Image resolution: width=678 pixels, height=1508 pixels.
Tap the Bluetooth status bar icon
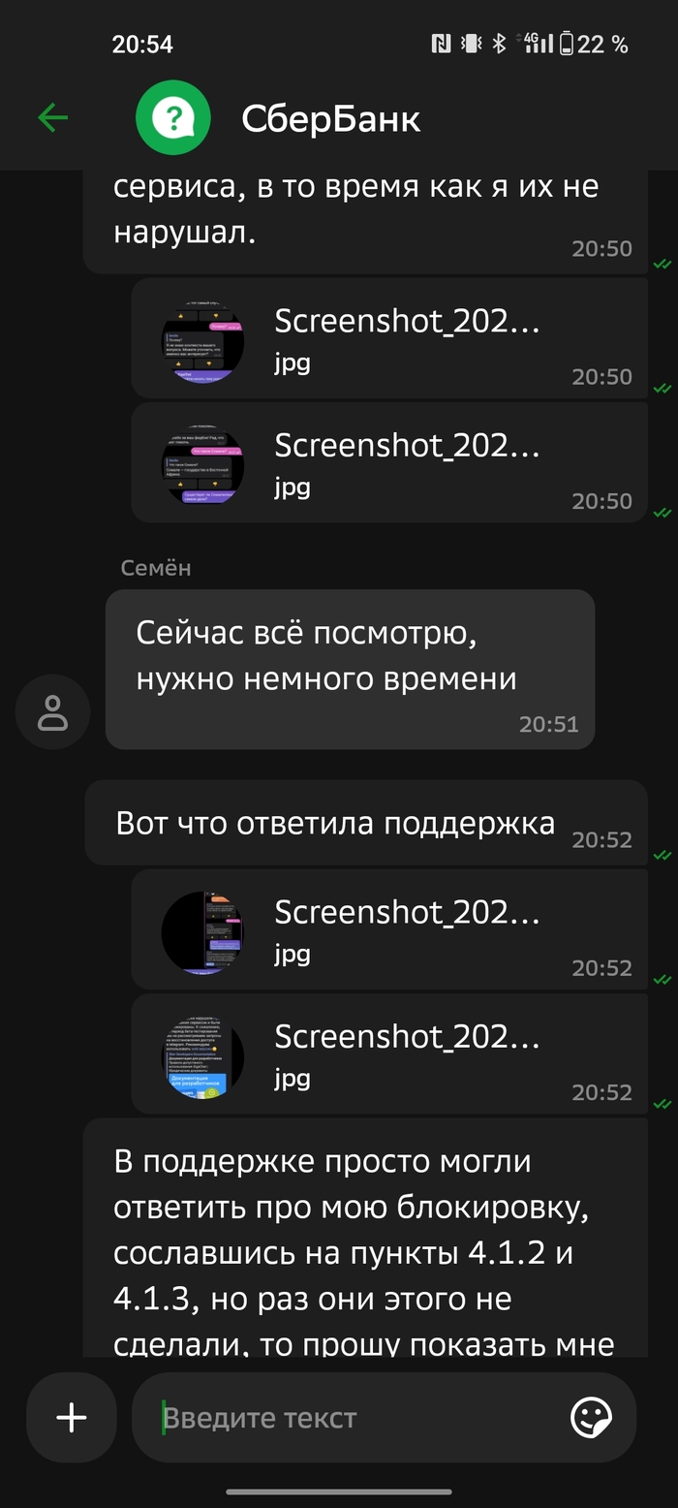click(x=499, y=44)
